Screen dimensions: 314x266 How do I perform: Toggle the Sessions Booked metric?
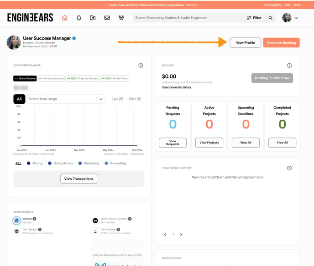51,78
